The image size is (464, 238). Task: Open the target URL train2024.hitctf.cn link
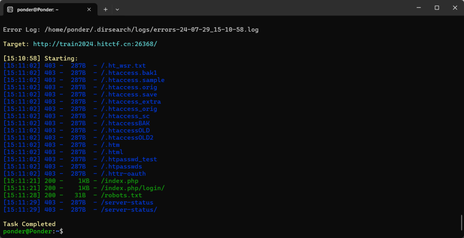(x=95, y=44)
